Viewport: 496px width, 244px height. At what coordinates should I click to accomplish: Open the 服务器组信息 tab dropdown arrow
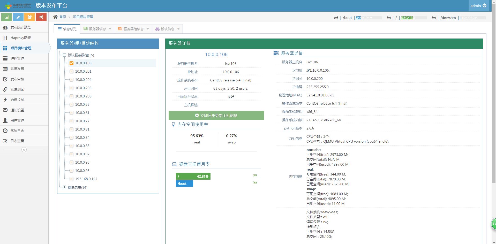point(148,29)
